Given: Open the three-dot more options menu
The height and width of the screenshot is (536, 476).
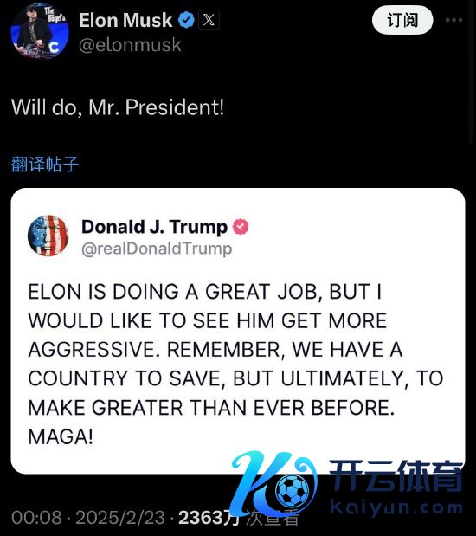Looking at the screenshot, I should 453,20.
